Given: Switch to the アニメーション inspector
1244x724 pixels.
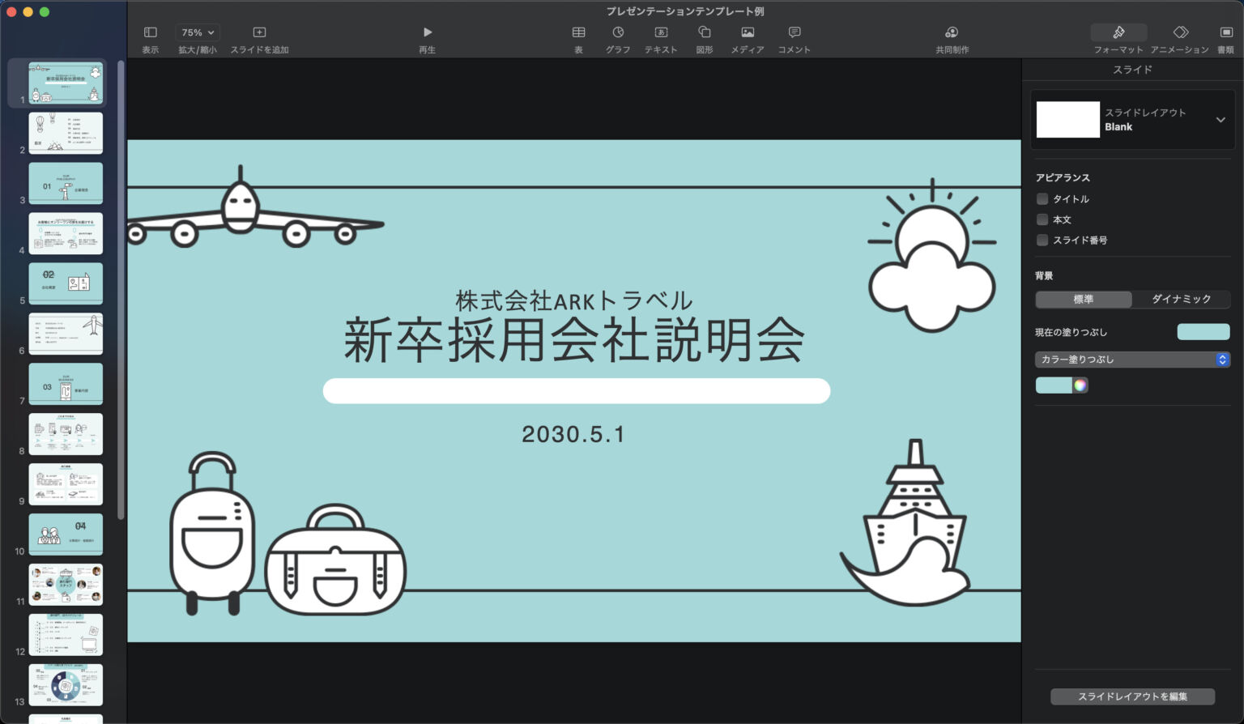Looking at the screenshot, I should point(1181,36).
